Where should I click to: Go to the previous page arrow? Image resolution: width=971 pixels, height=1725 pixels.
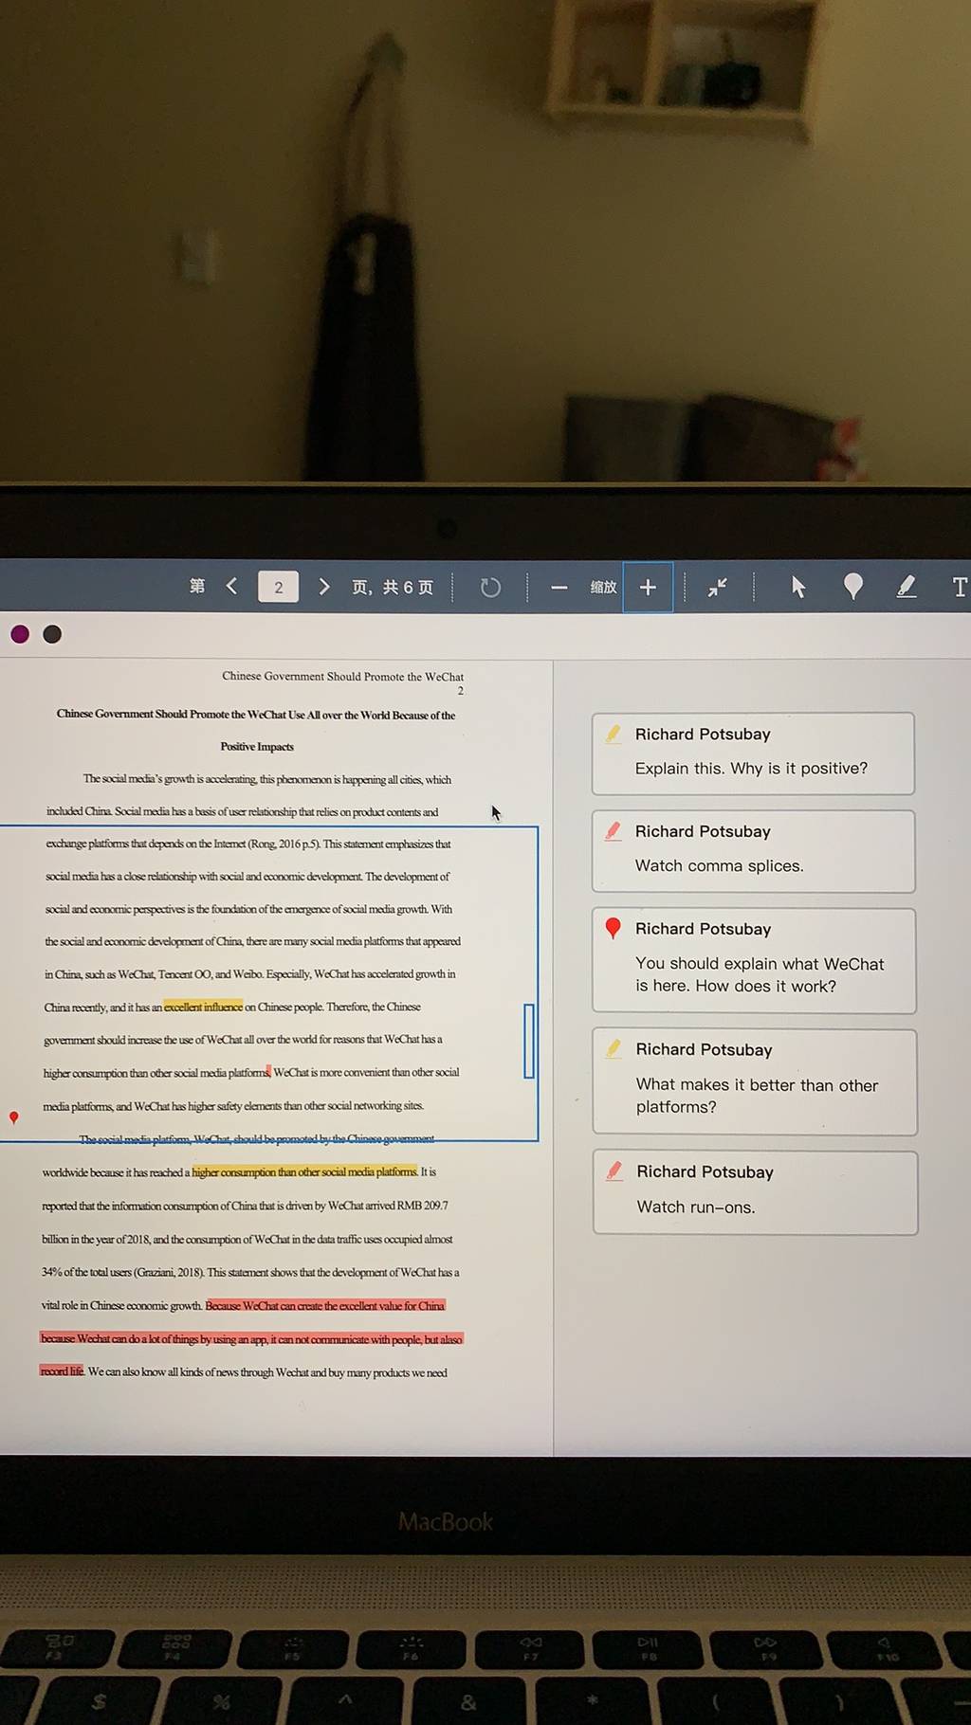[x=232, y=587]
